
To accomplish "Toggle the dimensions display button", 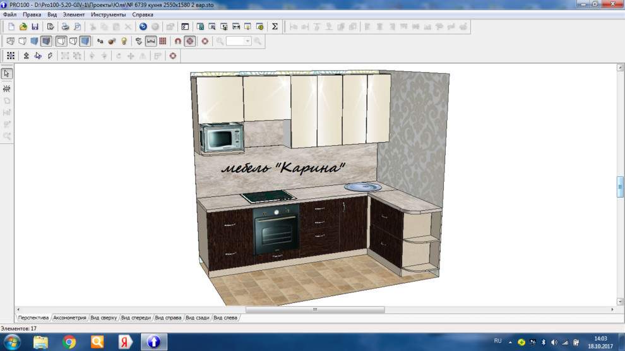I will tap(151, 41).
